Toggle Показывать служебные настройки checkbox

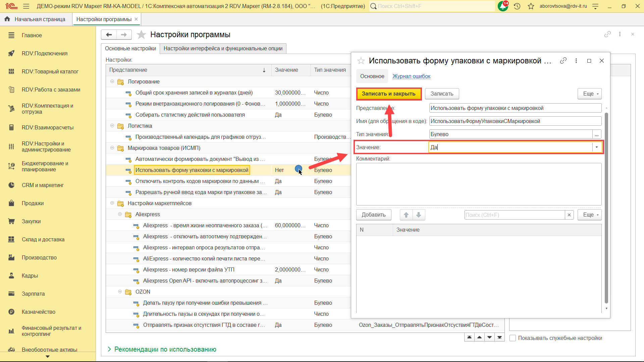(x=513, y=338)
